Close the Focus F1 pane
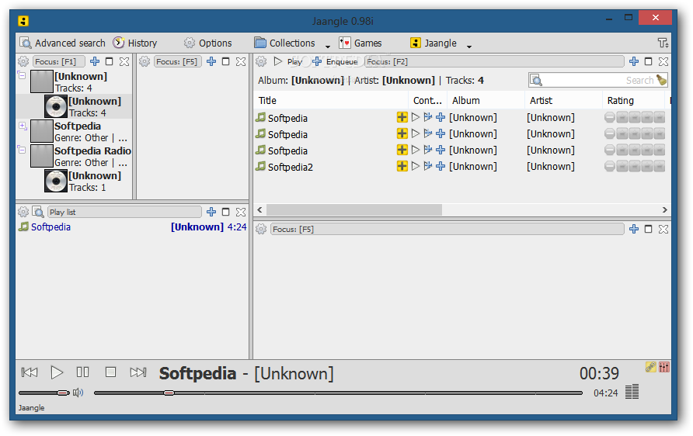The height and width of the screenshot is (436, 693). coord(124,61)
